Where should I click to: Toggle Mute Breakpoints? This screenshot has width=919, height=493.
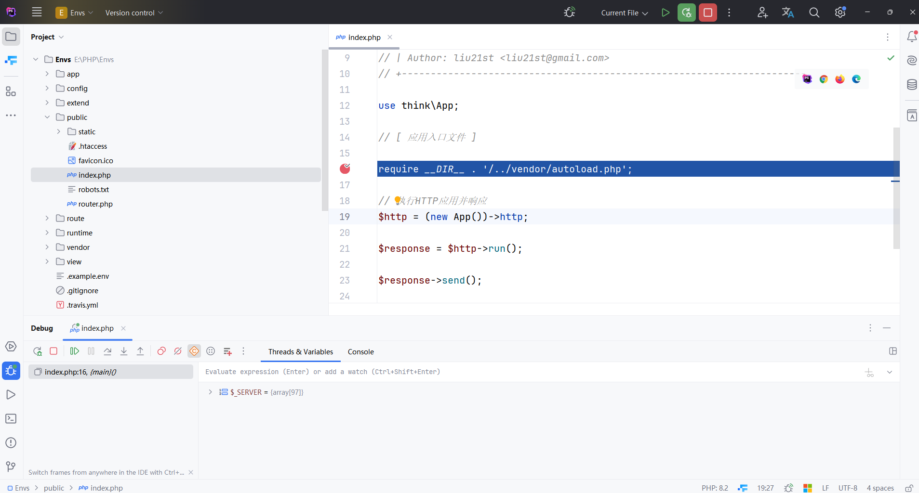coord(178,351)
